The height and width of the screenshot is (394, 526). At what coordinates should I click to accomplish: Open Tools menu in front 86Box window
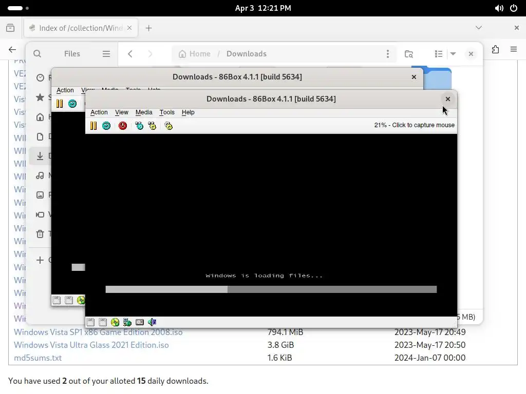(x=167, y=112)
